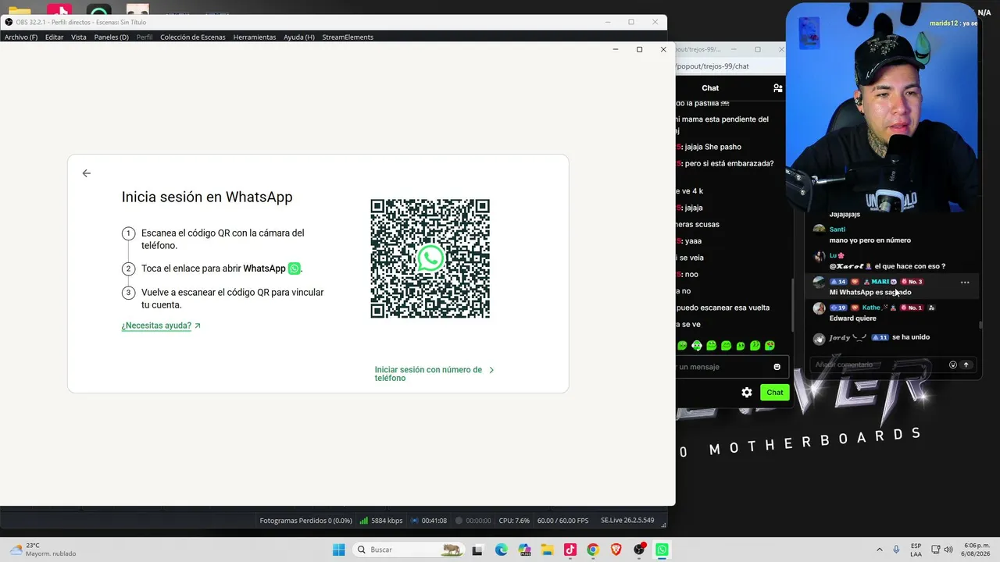Open Brave browser from the taskbar
Viewport: 1000px width, 562px height.
pyautogui.click(x=616, y=550)
